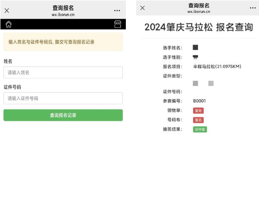Submit with the green 查询报名记录 button
259x205 pixels.
(x=63, y=115)
